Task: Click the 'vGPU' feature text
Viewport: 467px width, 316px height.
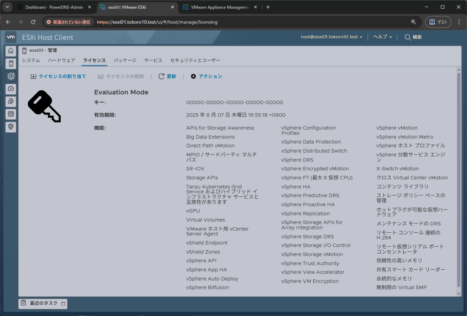Action: 193,211
